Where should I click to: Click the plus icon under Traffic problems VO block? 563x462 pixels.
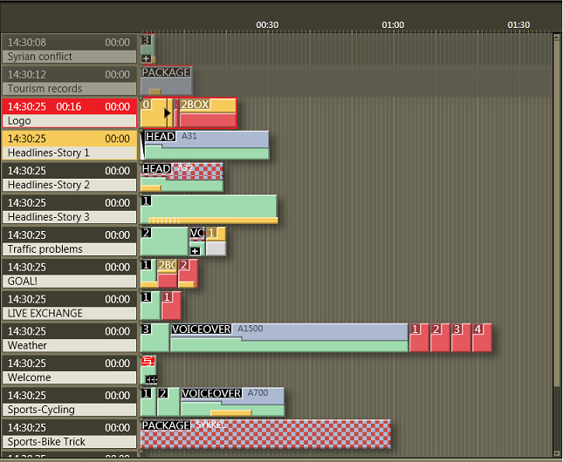pos(195,251)
